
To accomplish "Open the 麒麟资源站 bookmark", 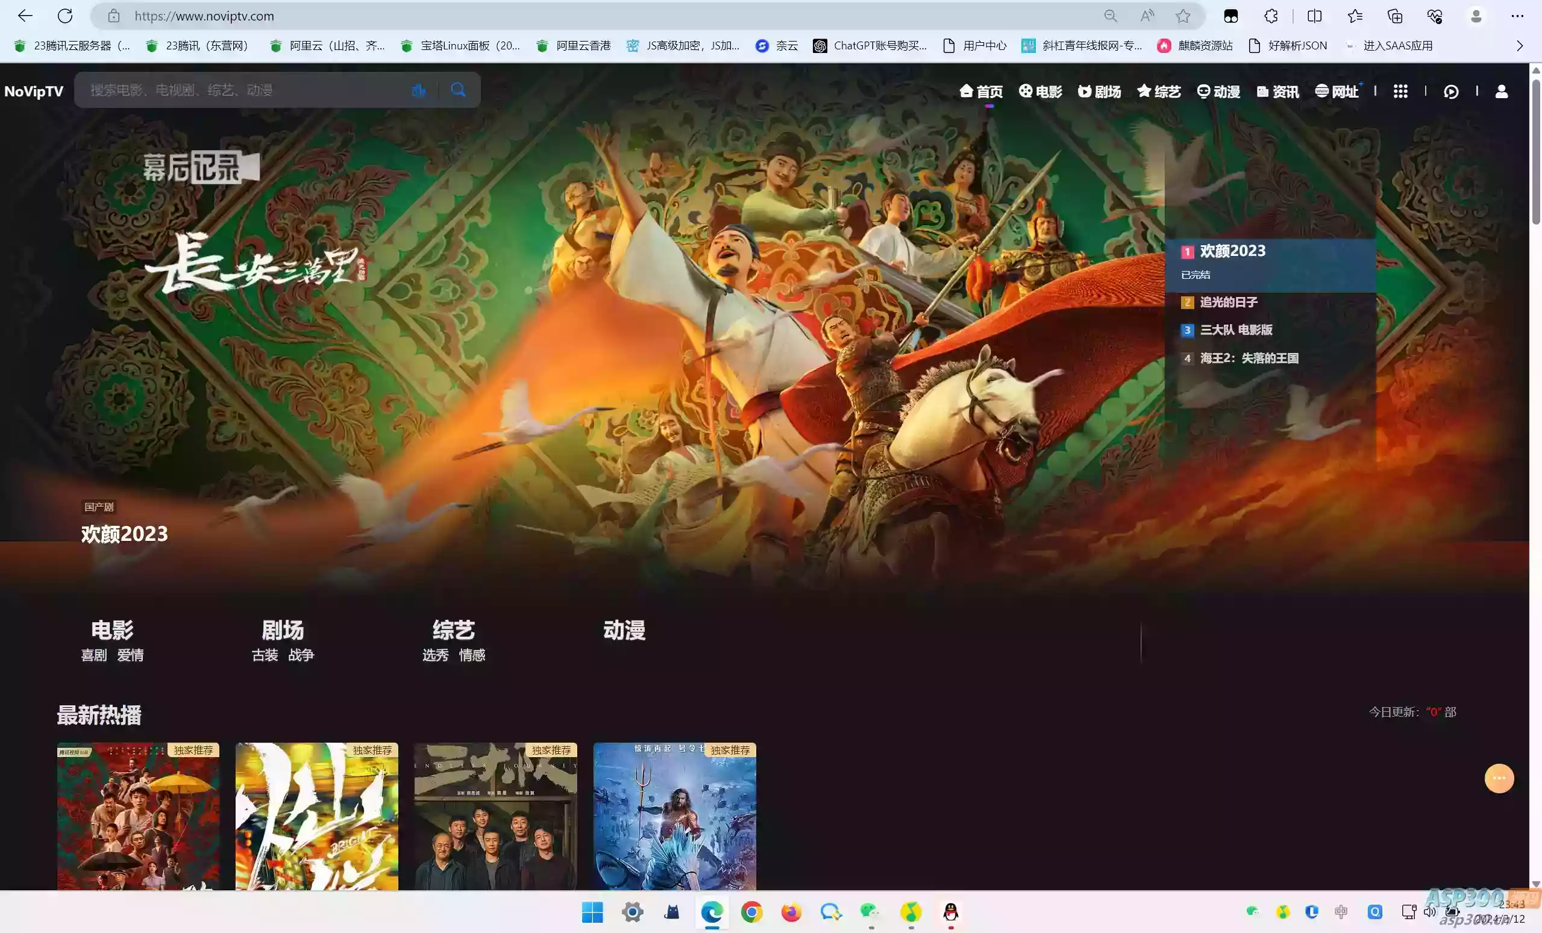I will point(1195,46).
